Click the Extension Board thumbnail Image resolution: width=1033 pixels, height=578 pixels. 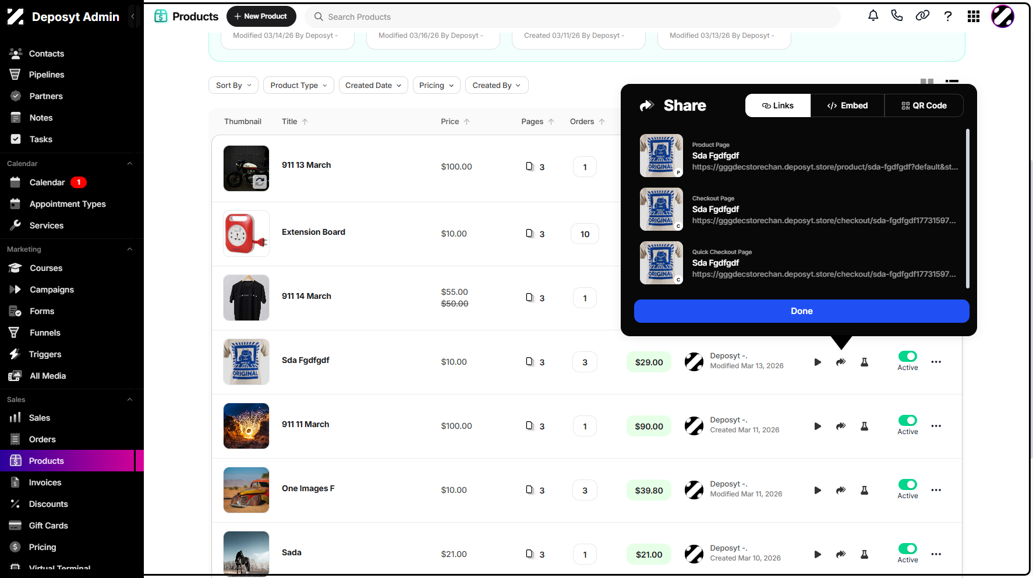246,234
